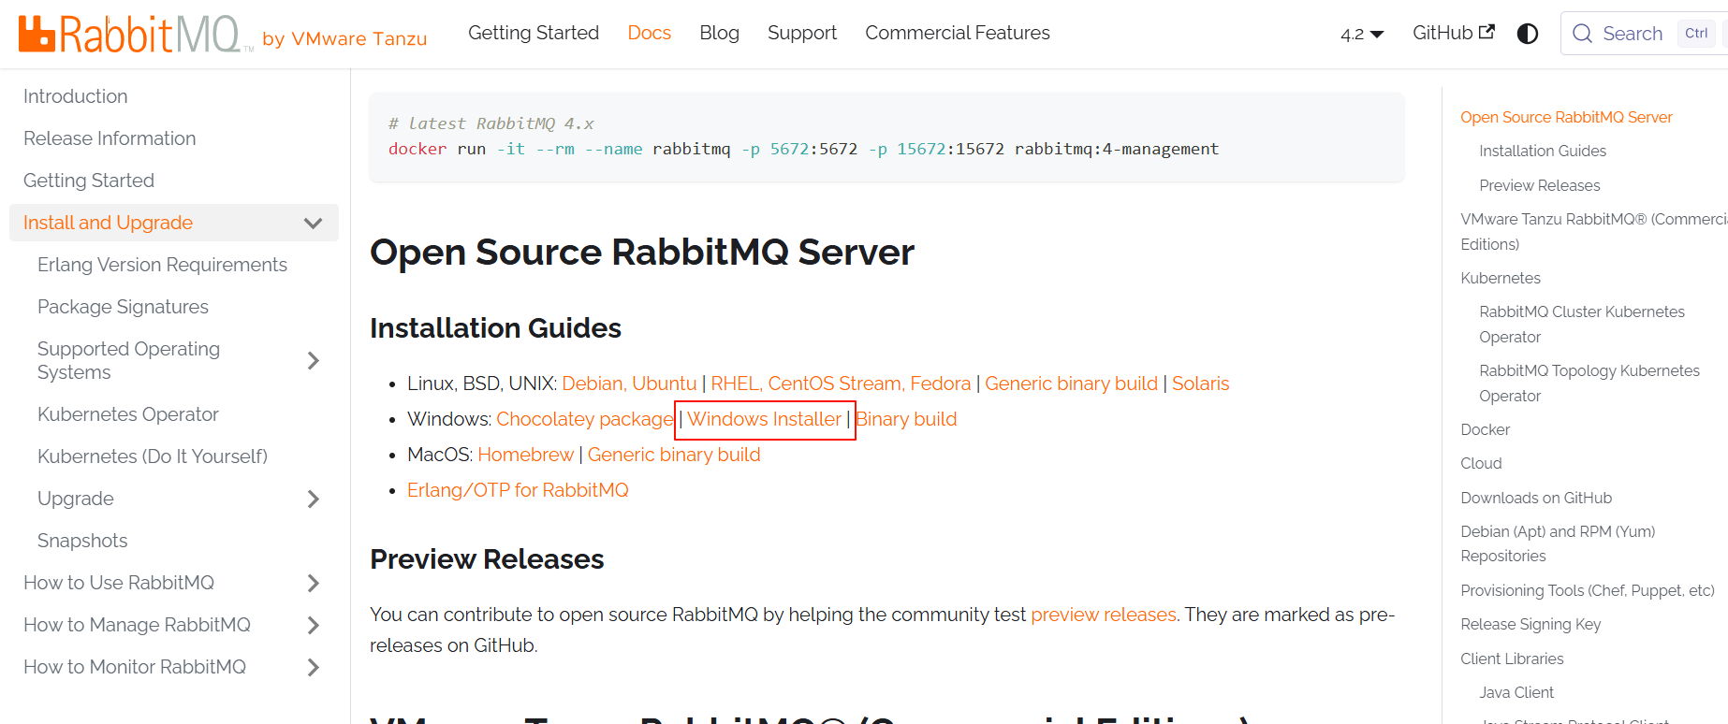Click the RabbitMQ logo

(136, 35)
